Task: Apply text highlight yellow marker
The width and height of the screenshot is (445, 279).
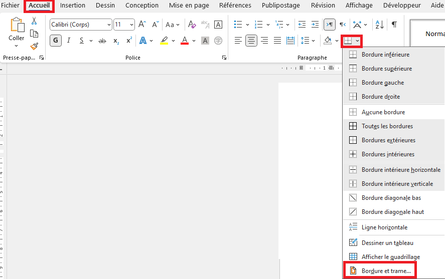Action: (164, 41)
